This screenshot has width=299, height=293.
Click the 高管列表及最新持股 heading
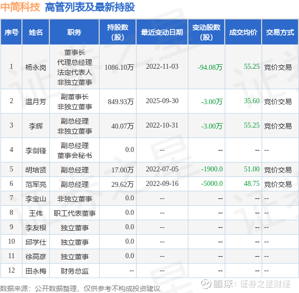click(x=90, y=7)
